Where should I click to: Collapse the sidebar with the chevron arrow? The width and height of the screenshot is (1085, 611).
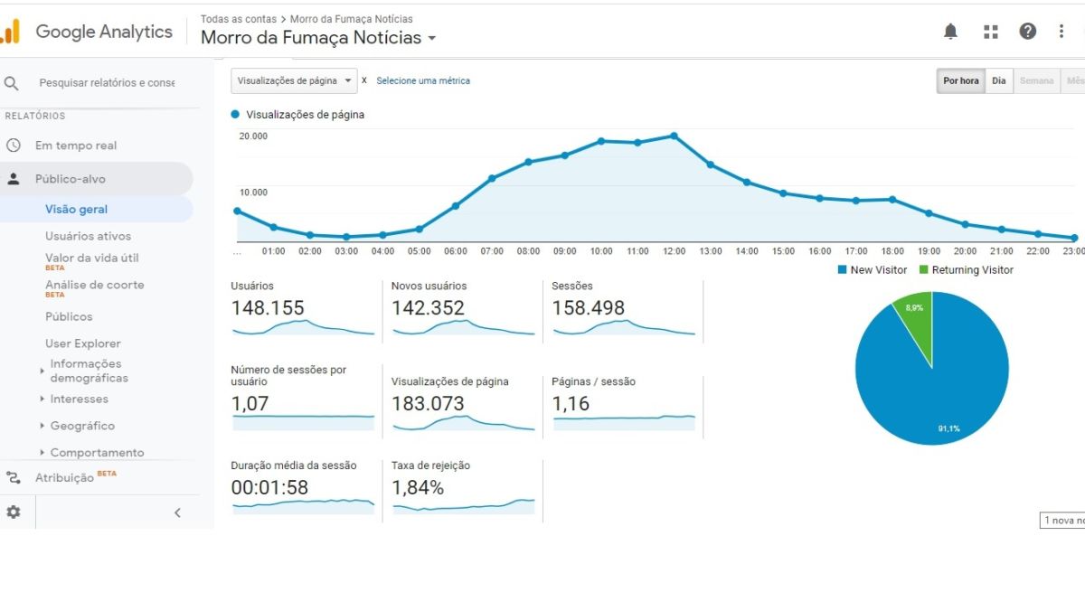click(177, 512)
